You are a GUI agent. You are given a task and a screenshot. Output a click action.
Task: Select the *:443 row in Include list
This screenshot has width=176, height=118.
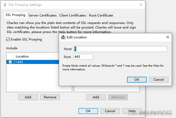pos(33,62)
